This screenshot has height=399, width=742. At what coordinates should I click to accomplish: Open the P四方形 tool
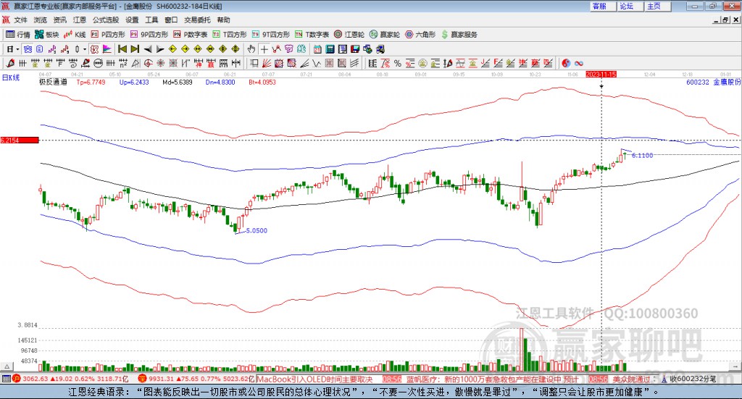click(108, 35)
